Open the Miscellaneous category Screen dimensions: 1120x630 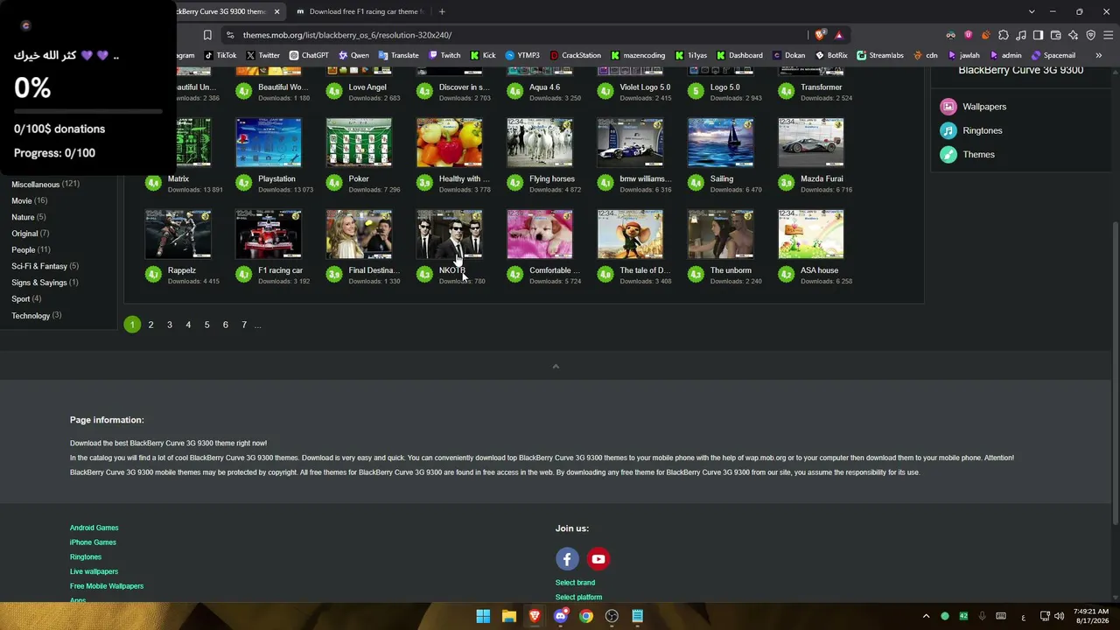pyautogui.click(x=36, y=185)
